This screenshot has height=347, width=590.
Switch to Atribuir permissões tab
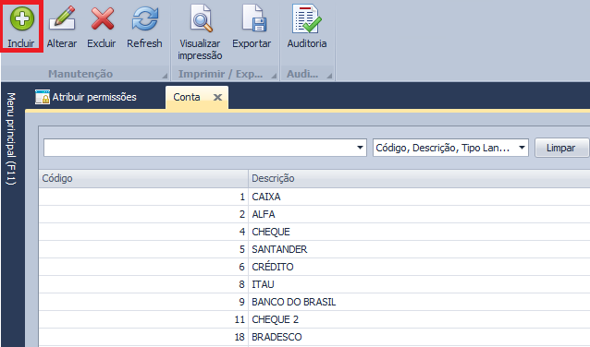click(x=86, y=97)
